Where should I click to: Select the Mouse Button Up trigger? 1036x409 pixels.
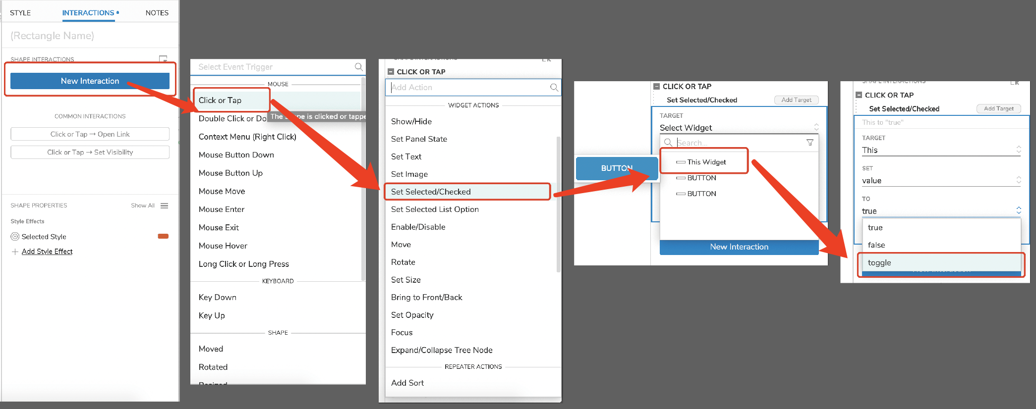pos(230,173)
